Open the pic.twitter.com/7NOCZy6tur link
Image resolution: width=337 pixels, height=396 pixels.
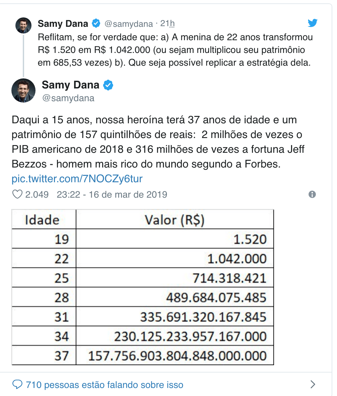[x=77, y=179]
